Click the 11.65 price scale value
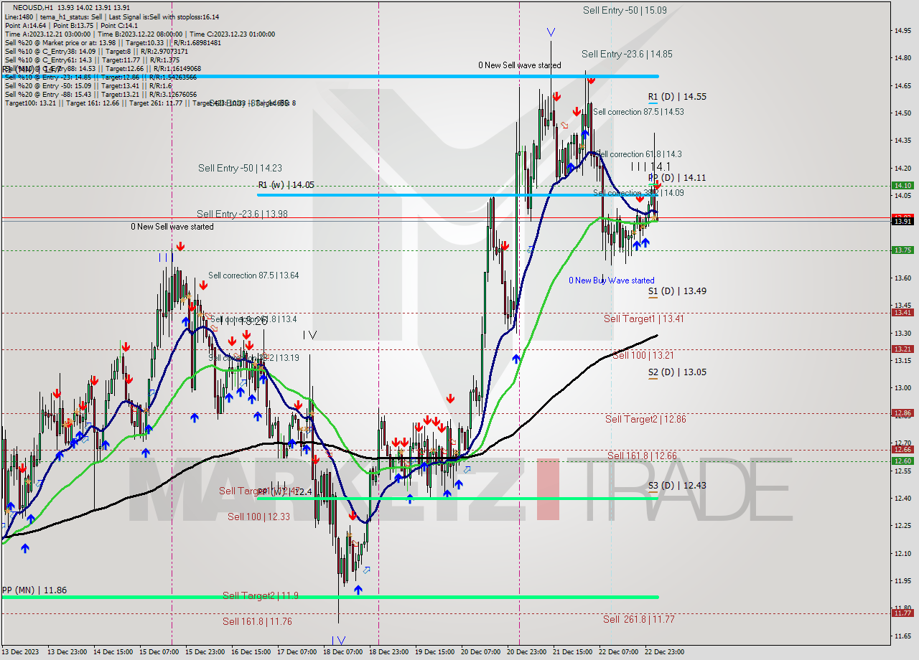 tap(902, 636)
